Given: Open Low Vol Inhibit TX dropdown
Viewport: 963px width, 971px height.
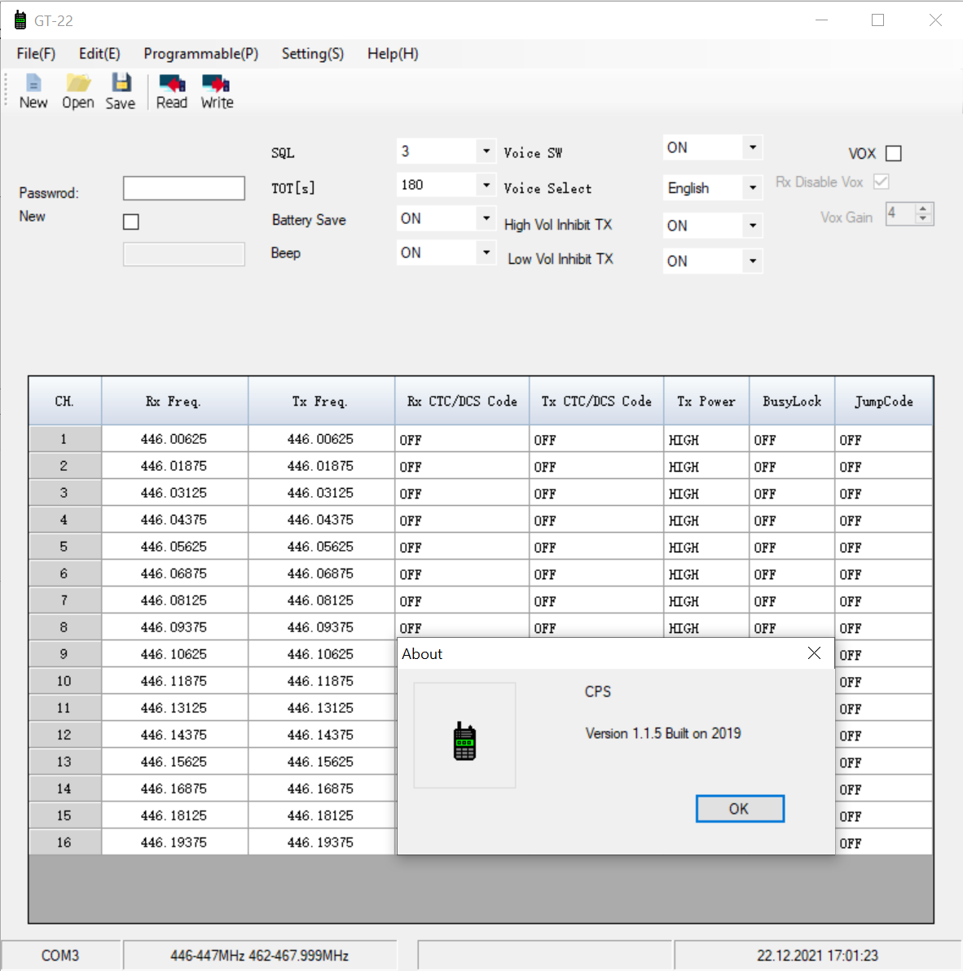Looking at the screenshot, I should tap(753, 261).
